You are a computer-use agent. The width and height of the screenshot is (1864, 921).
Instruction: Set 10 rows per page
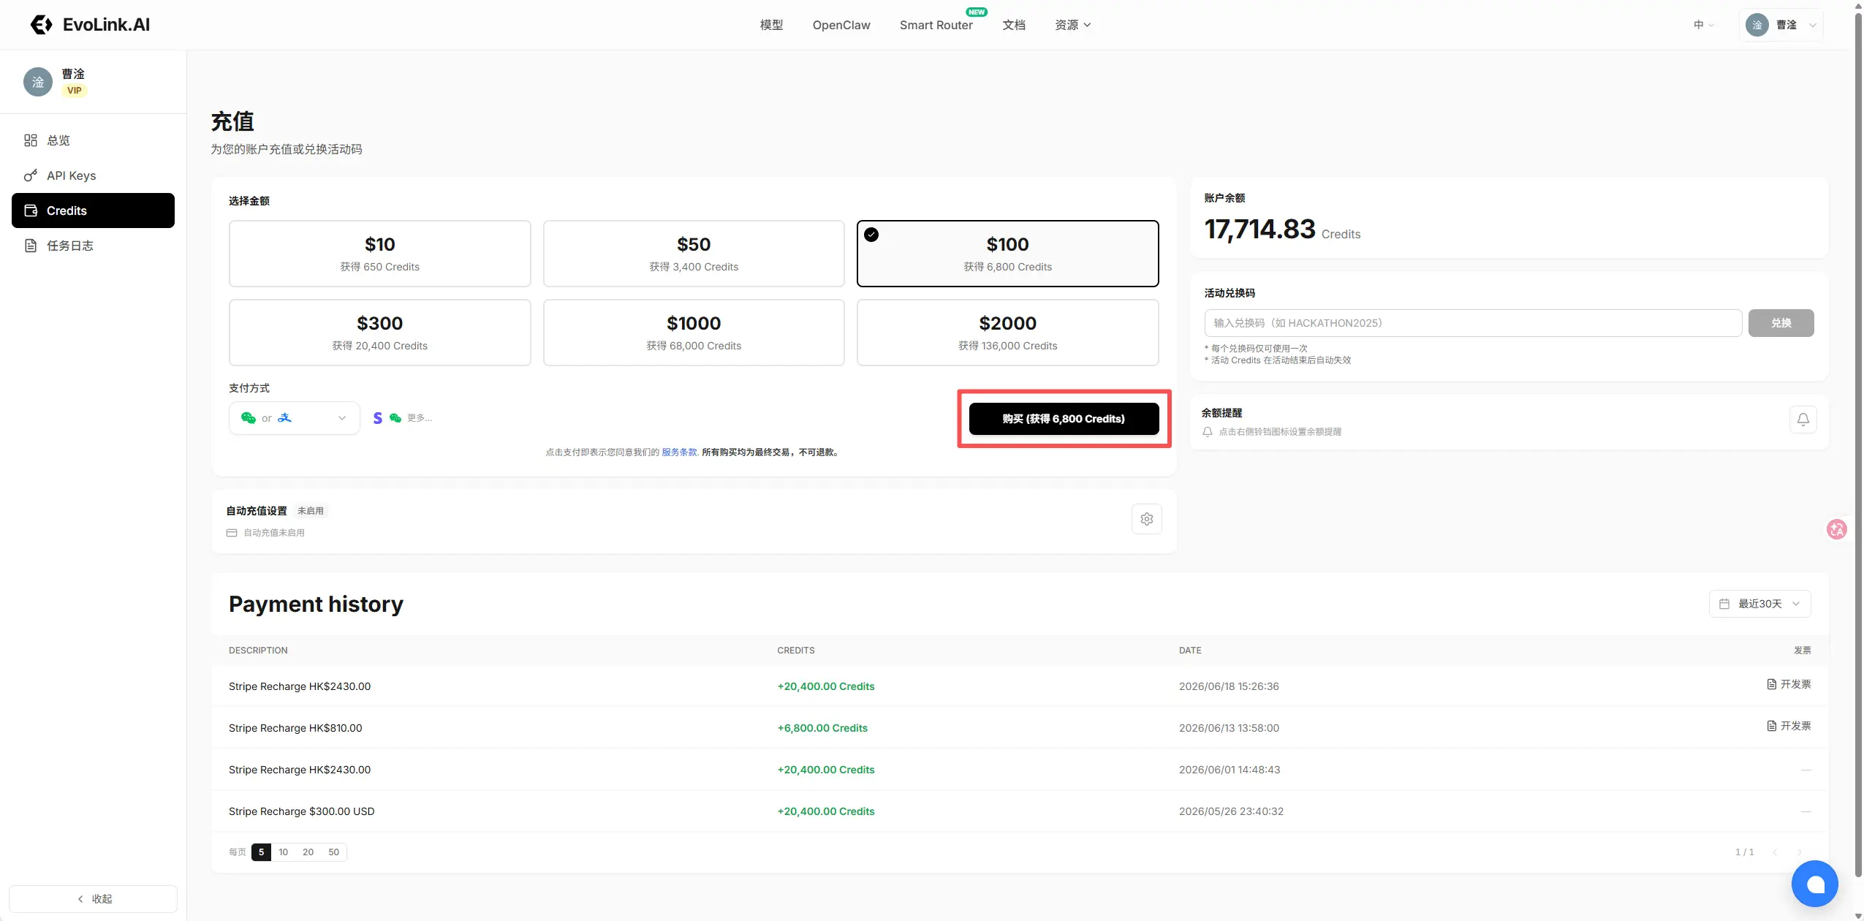(284, 852)
